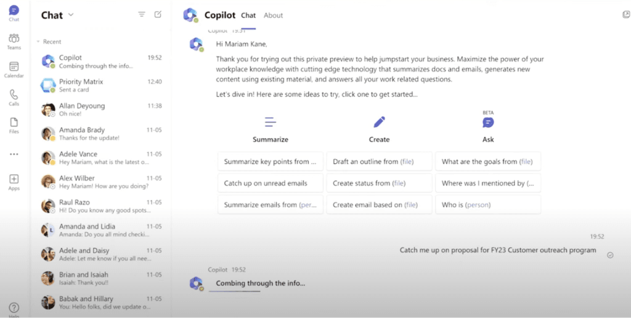The height and width of the screenshot is (318, 631).
Task: Pop out the Copilot chat window
Action: click(626, 15)
